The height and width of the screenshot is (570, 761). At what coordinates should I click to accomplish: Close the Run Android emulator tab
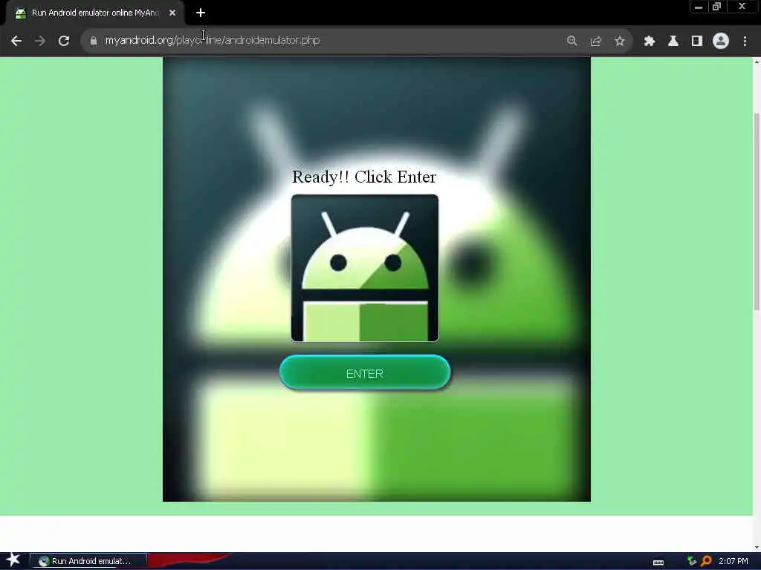coord(172,13)
